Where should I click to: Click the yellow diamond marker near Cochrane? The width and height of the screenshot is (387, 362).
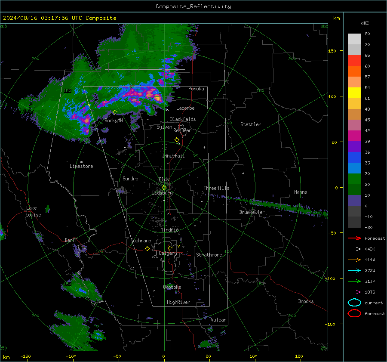pos(147,248)
